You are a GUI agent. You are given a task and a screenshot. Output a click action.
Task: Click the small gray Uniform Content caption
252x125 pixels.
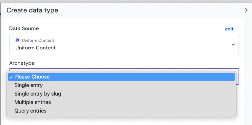coord(38,41)
